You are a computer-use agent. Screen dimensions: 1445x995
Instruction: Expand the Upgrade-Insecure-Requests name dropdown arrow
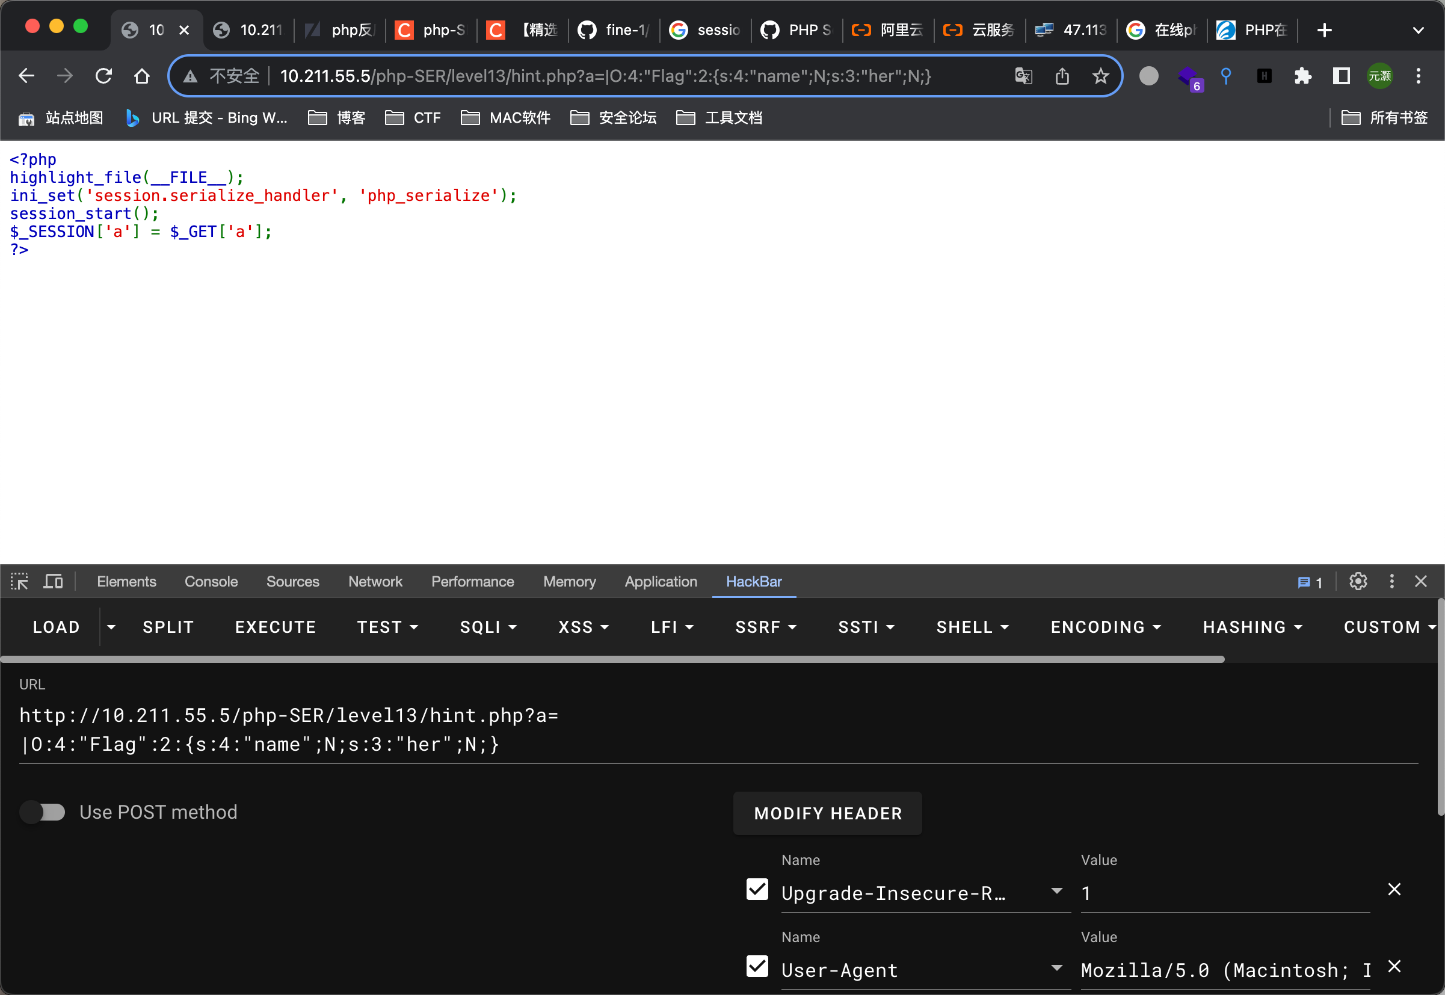pos(1056,891)
